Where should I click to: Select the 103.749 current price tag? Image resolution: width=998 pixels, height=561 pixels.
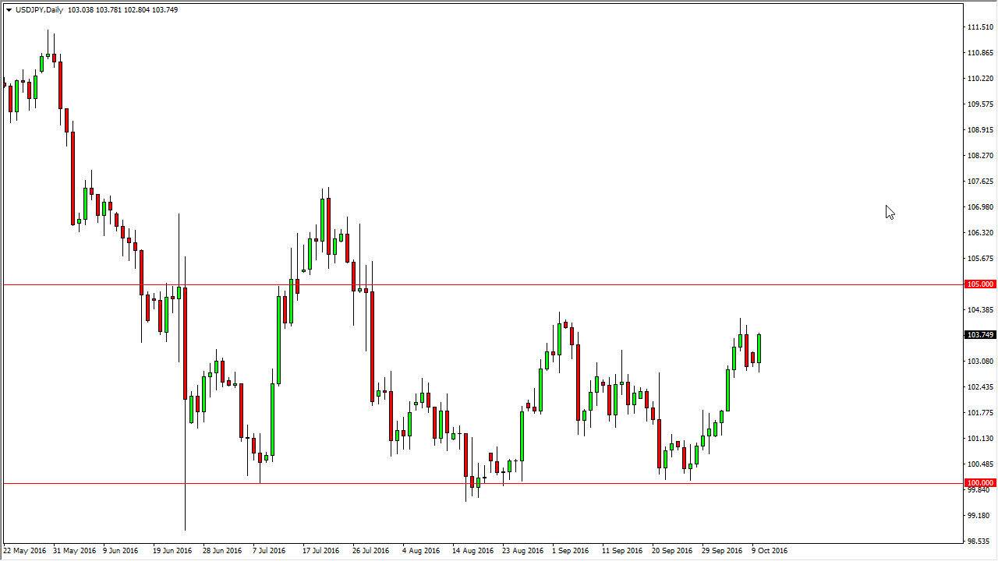click(979, 334)
